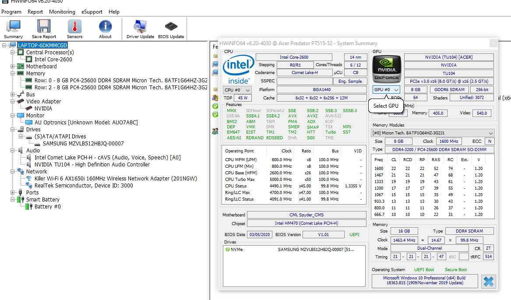The image size is (511, 300).
Task: Click the BIOS Version V1.01 field
Action: (323, 234)
